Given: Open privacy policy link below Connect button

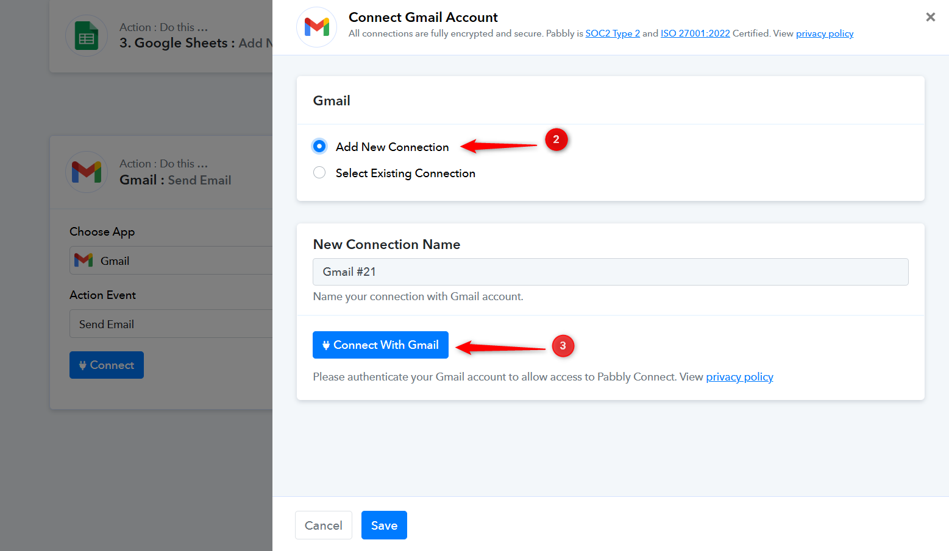Looking at the screenshot, I should (x=739, y=377).
